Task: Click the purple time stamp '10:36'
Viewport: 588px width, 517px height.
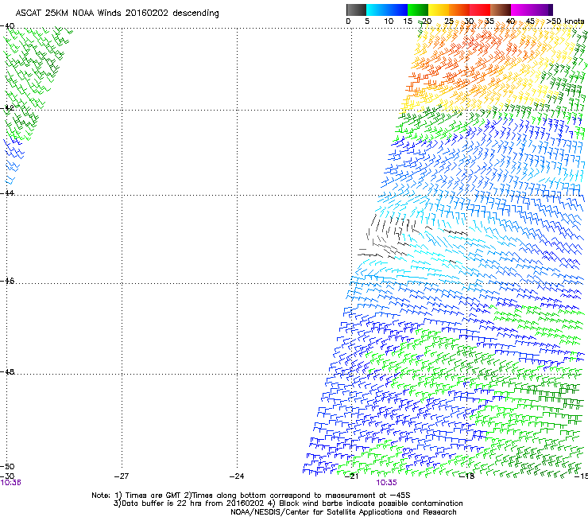Action: pos(10,483)
